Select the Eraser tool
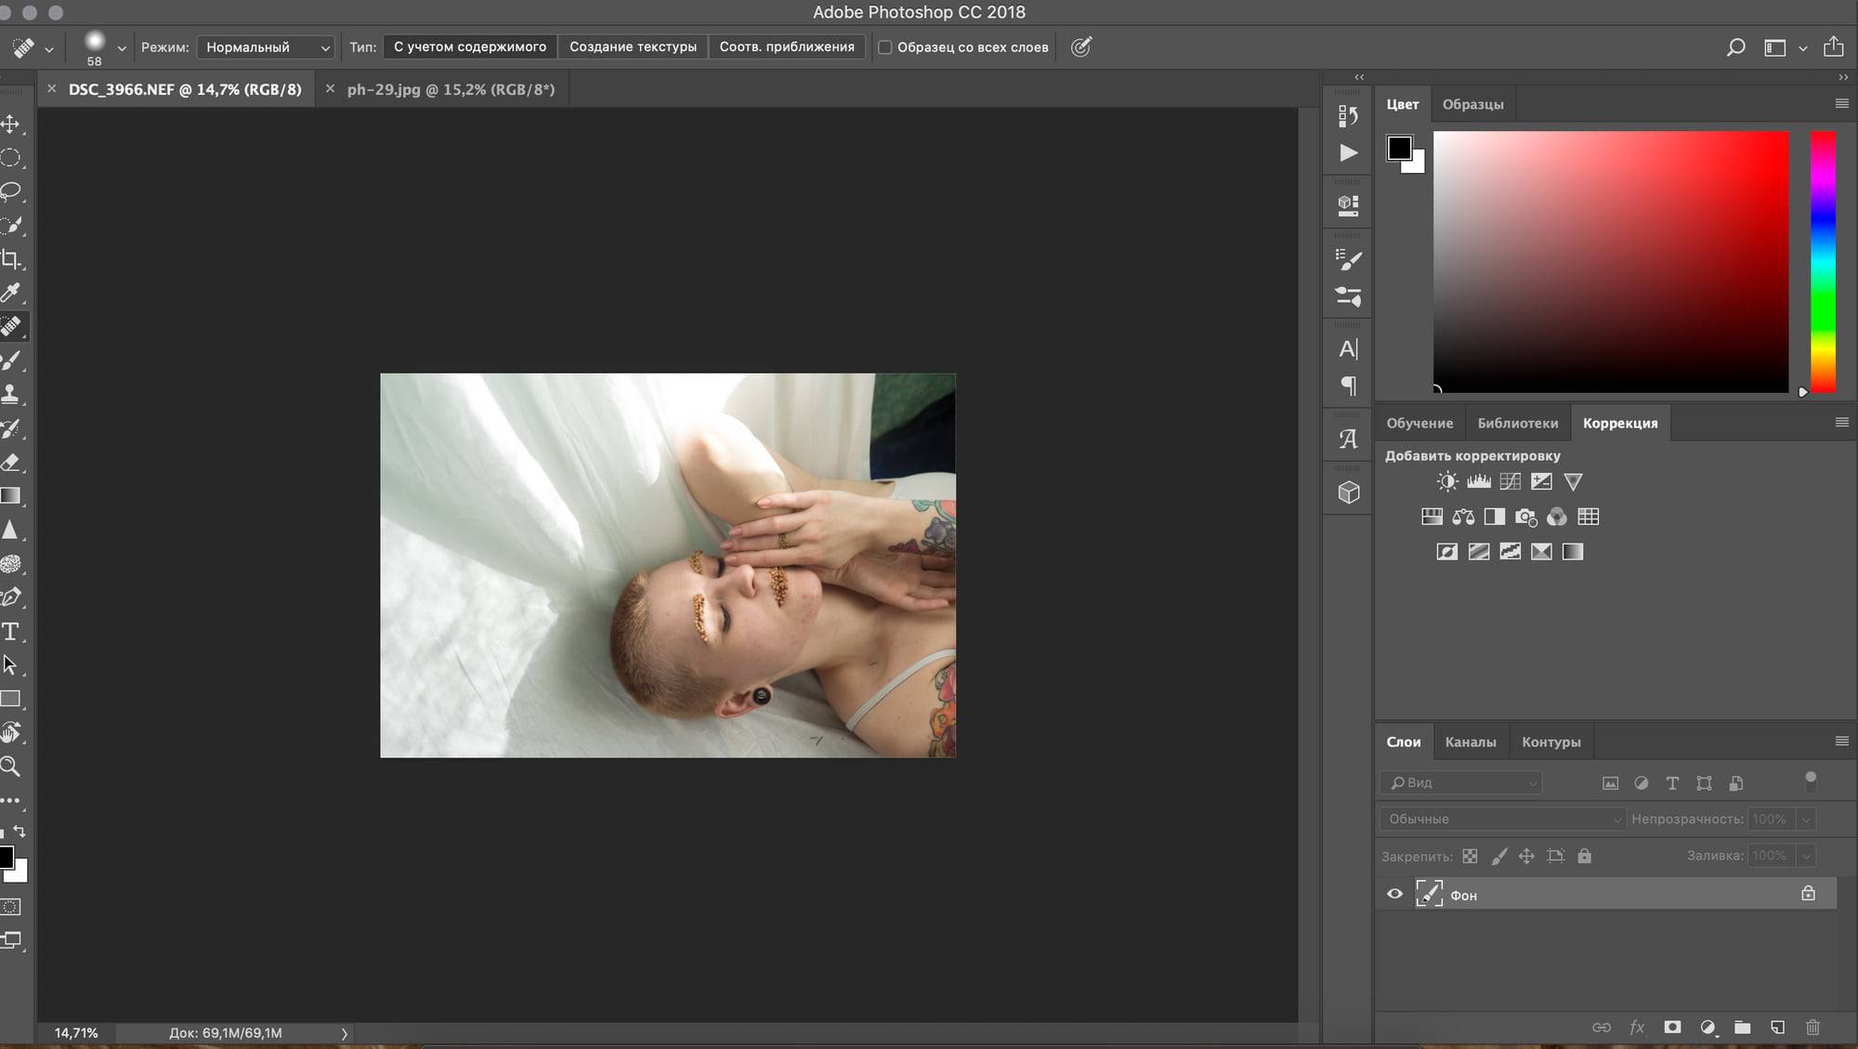The height and width of the screenshot is (1049, 1858). (x=11, y=462)
